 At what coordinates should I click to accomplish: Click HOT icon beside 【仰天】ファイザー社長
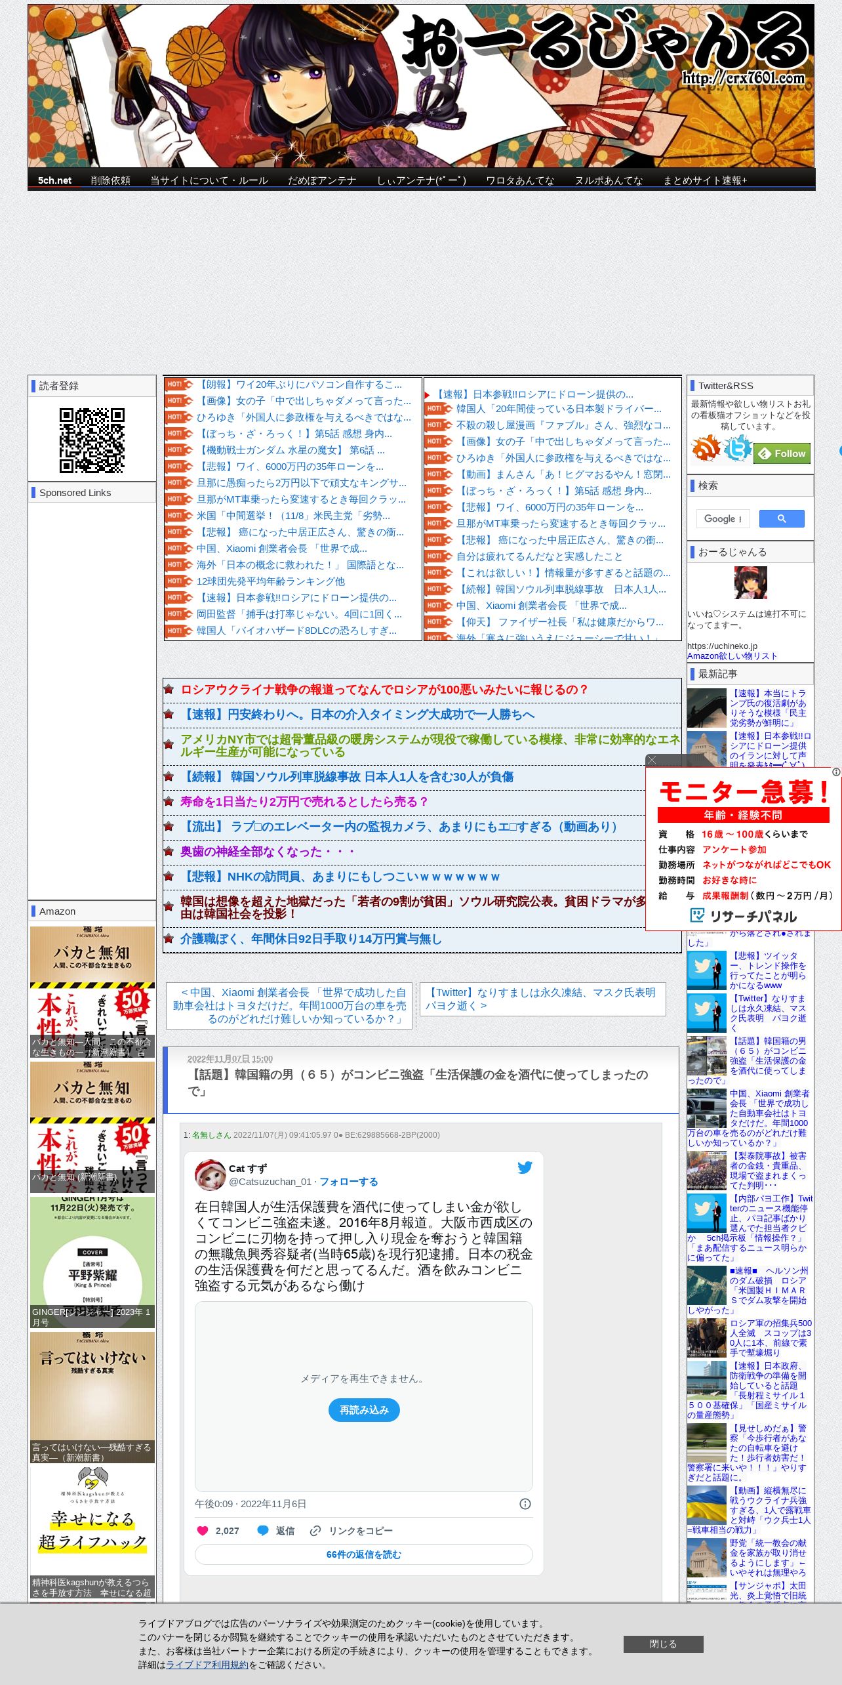(438, 622)
